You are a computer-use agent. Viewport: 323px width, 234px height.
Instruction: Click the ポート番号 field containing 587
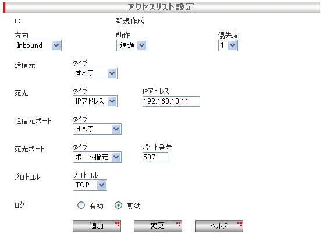pyautogui.click(x=155, y=157)
